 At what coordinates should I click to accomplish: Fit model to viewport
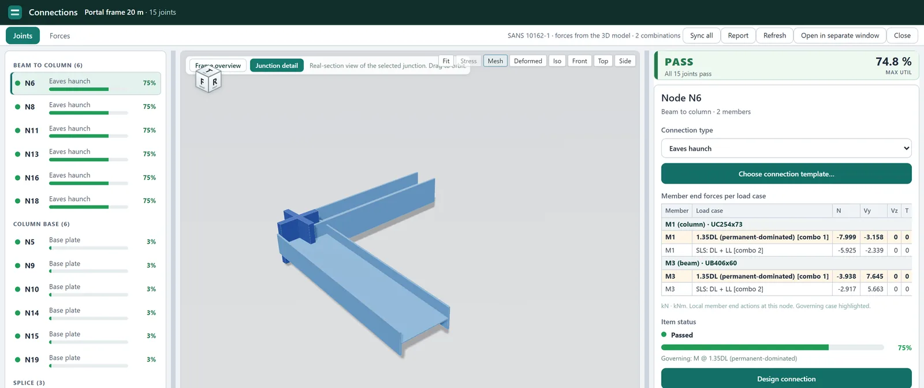point(446,61)
